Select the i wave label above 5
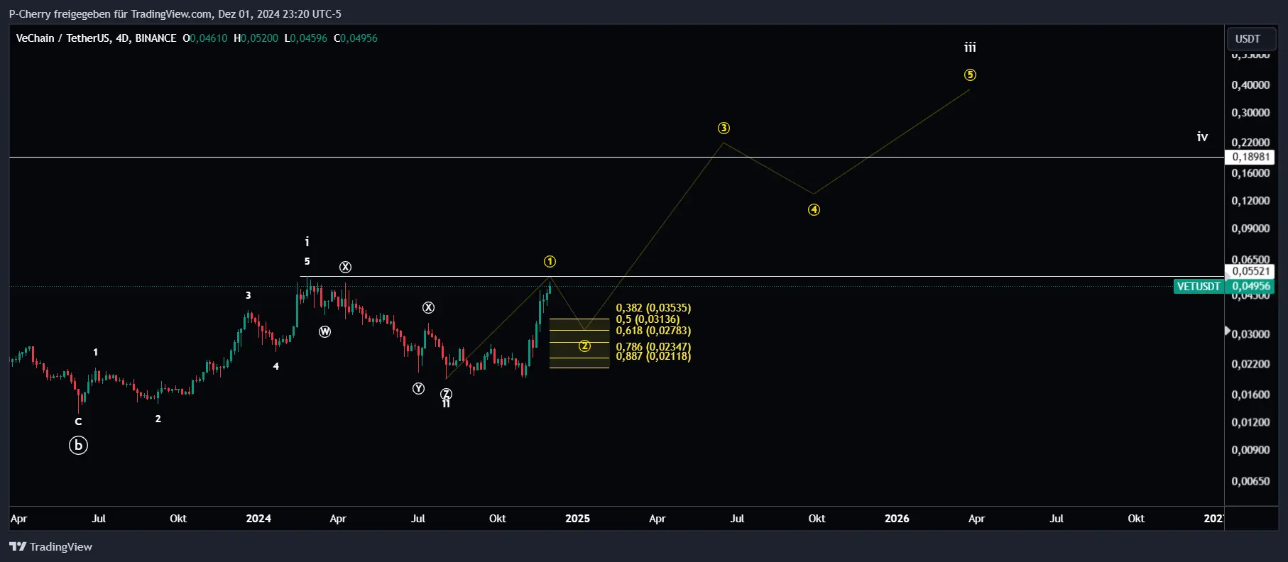 click(307, 242)
